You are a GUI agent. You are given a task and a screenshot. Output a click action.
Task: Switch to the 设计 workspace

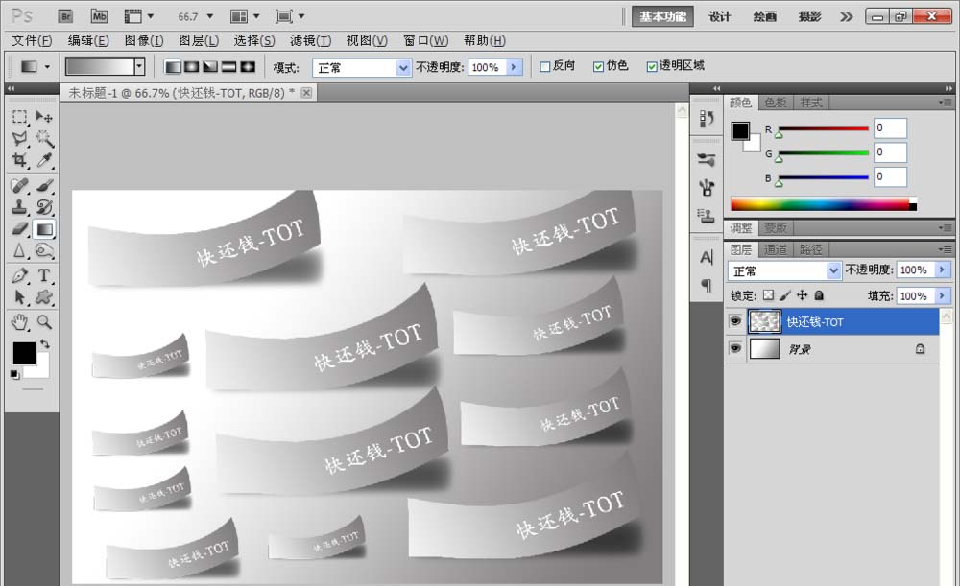pyautogui.click(x=719, y=16)
